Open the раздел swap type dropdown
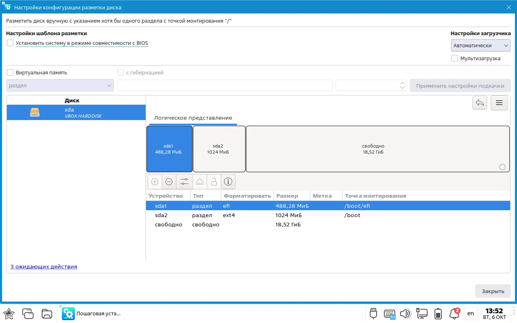Screen dimensions: 517x323 point(60,85)
